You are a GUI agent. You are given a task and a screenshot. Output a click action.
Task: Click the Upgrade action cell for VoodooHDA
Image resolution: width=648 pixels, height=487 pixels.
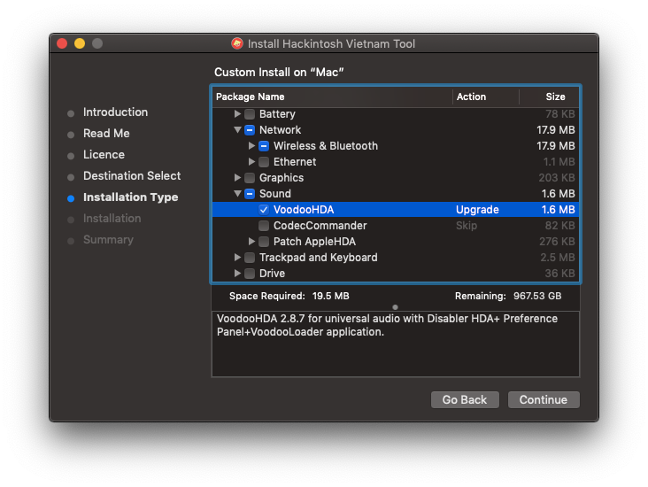[x=477, y=210]
